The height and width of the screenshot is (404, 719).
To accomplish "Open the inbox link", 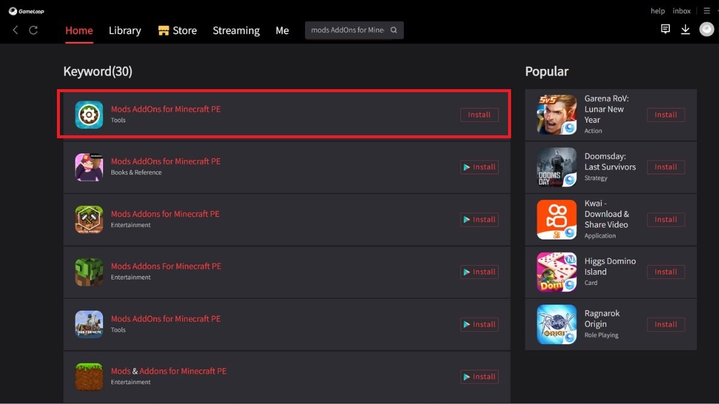I will point(682,11).
